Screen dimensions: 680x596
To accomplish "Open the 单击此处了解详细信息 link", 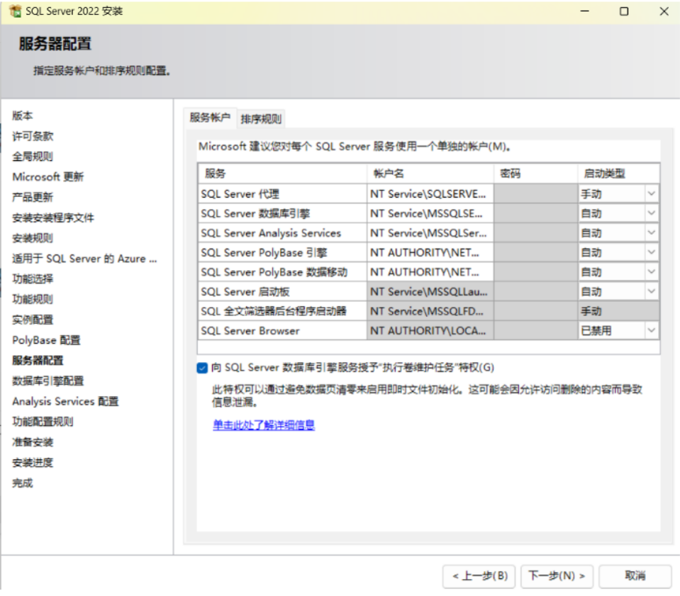I will [x=264, y=424].
